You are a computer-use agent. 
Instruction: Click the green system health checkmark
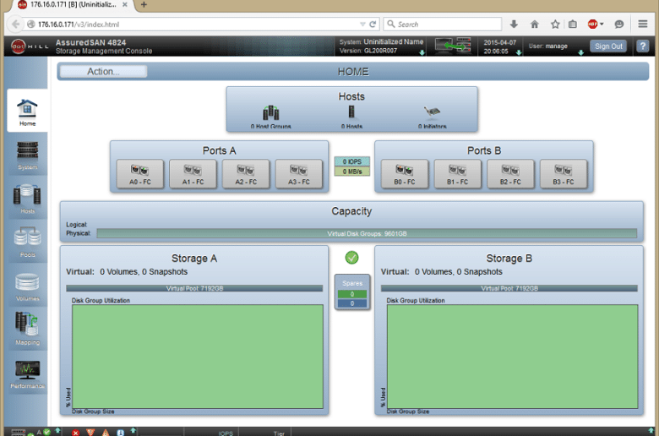(351, 258)
